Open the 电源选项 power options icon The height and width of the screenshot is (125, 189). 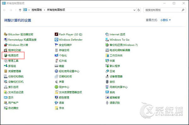pyautogui.click(x=6, y=55)
